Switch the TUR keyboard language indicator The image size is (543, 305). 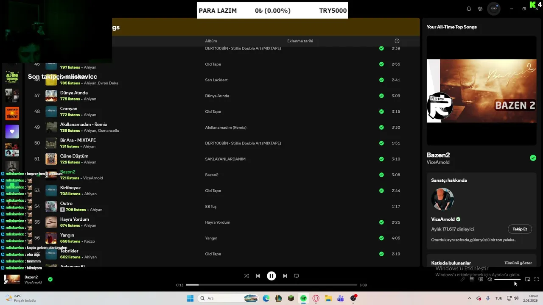(498, 298)
